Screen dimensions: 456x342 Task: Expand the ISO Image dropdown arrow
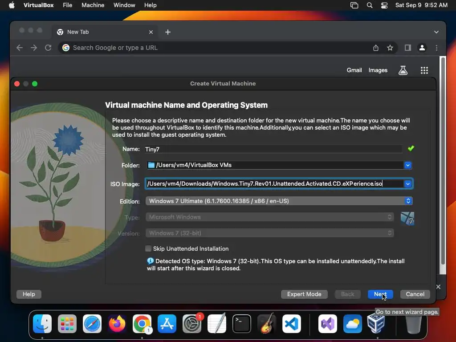(408, 184)
